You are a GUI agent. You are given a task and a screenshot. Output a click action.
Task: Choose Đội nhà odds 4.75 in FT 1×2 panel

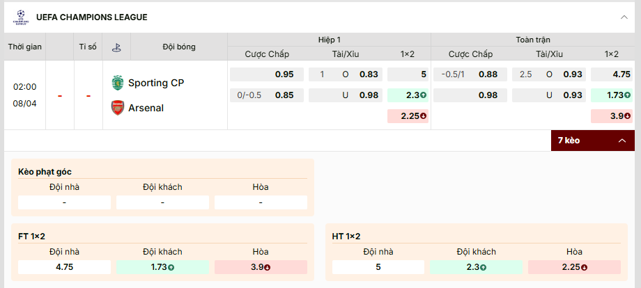[64, 267]
